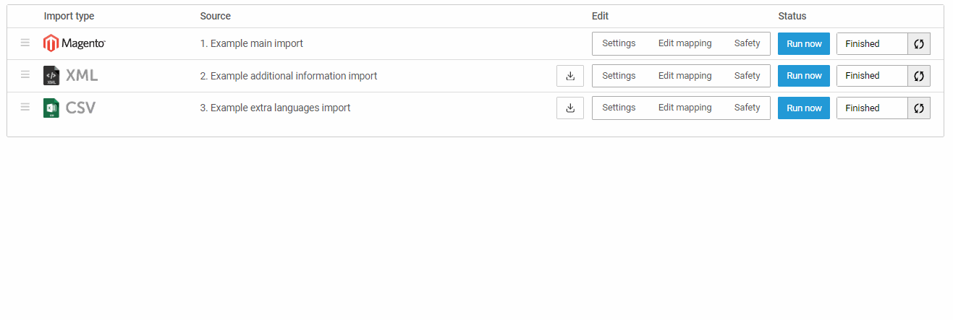Click the drag handle for the Magento import

[x=25, y=43]
